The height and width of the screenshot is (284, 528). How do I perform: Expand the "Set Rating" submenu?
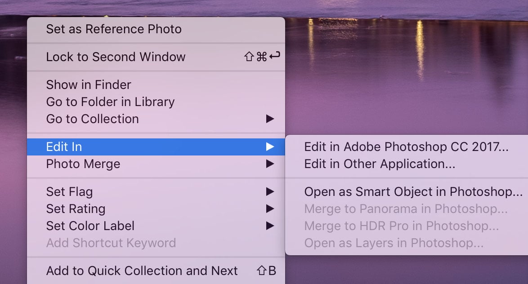[x=270, y=209]
